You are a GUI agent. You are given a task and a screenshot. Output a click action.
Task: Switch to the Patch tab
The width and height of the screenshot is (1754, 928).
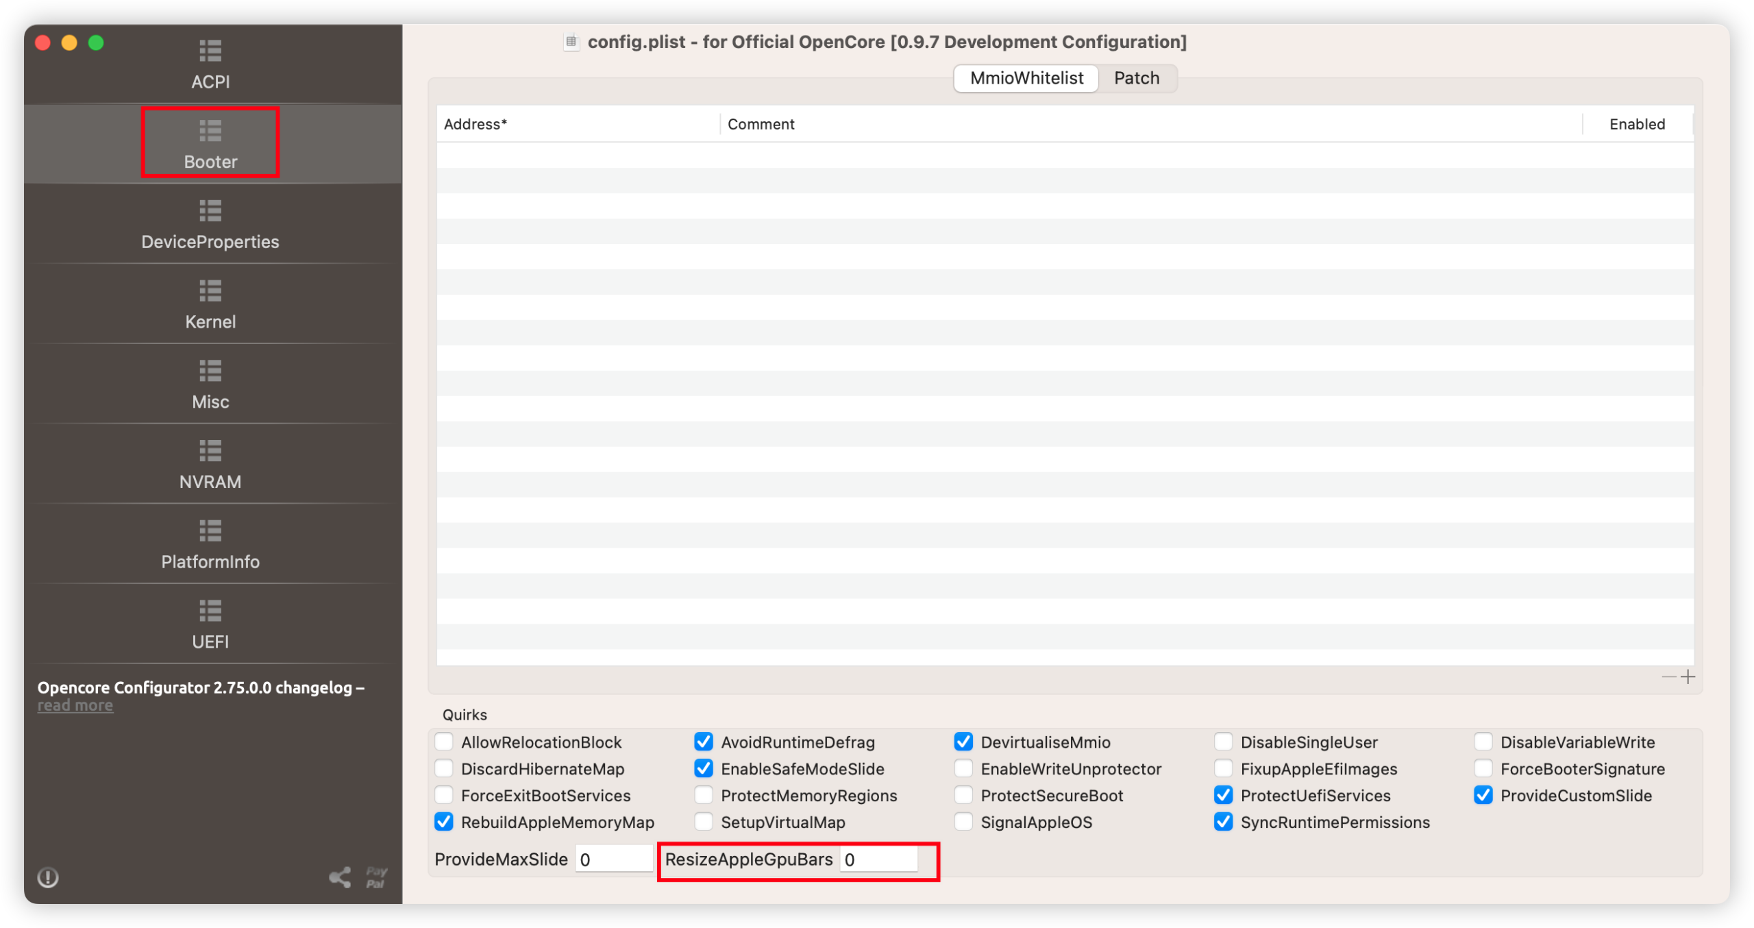tap(1136, 78)
